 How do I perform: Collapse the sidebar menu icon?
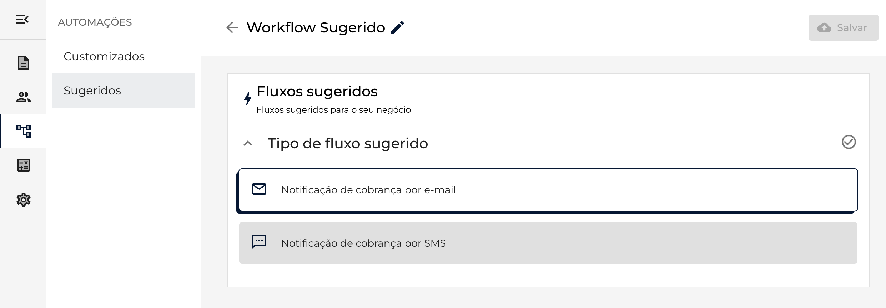(x=22, y=19)
